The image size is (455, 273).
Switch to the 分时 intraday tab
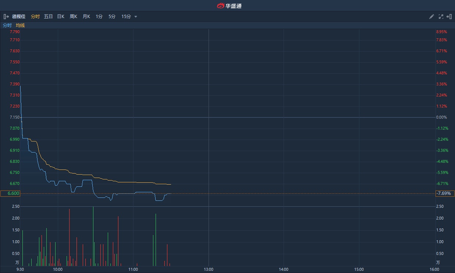coord(35,17)
